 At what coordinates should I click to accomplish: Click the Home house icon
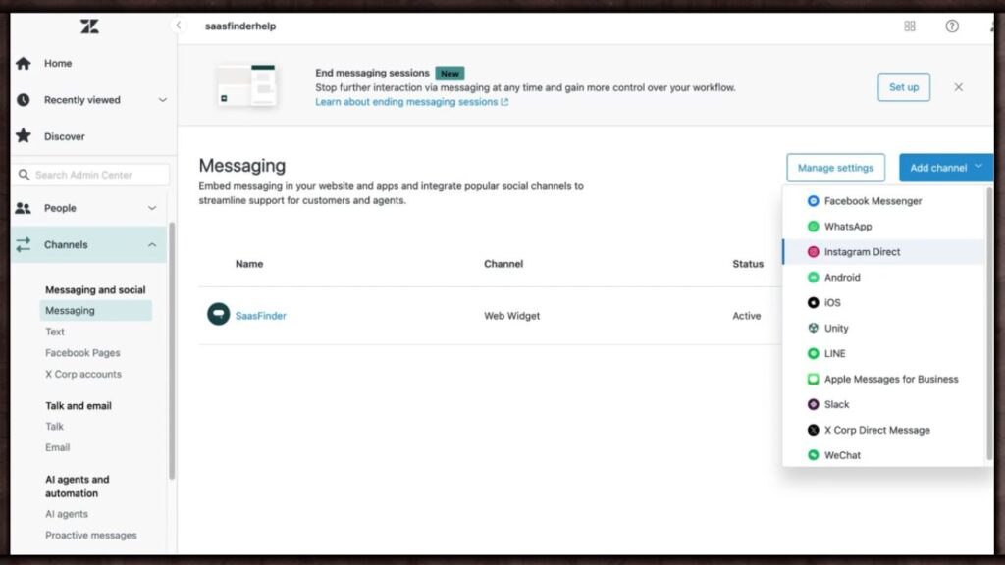(24, 63)
